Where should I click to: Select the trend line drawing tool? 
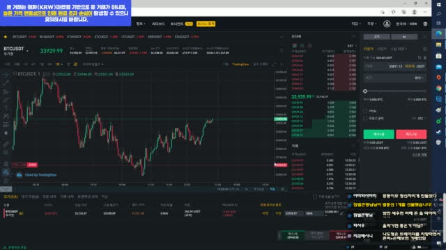click(x=6, y=83)
